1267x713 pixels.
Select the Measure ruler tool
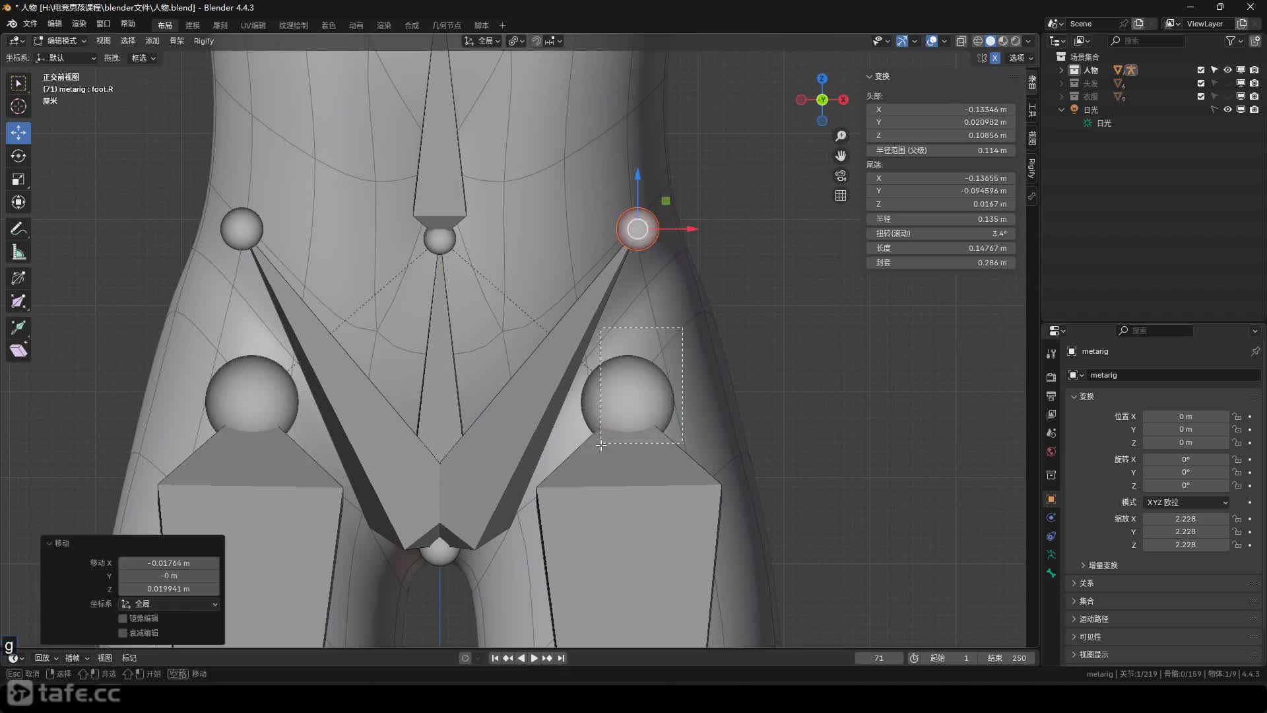point(18,253)
